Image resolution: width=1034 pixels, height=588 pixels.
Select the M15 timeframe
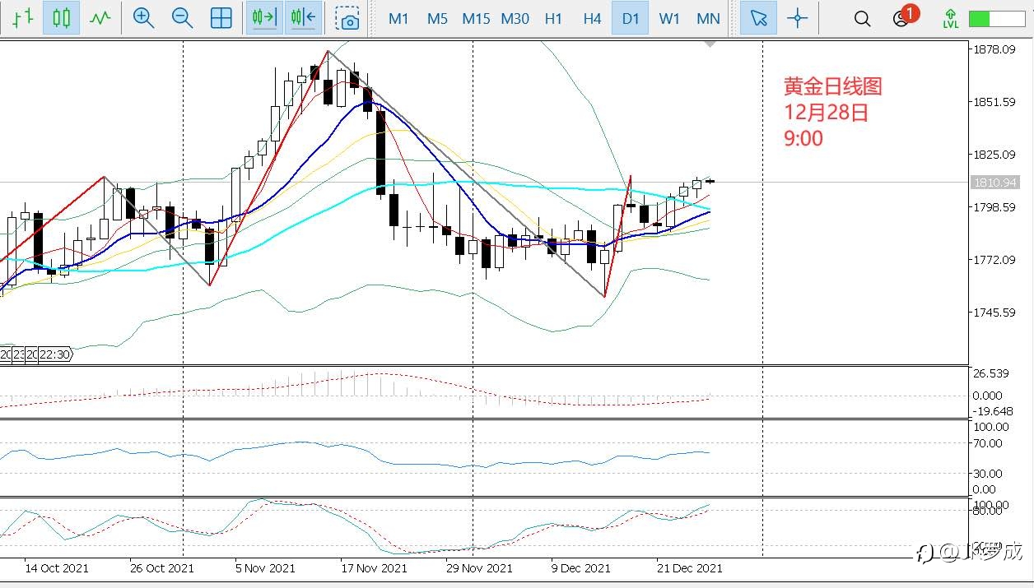[x=476, y=18]
